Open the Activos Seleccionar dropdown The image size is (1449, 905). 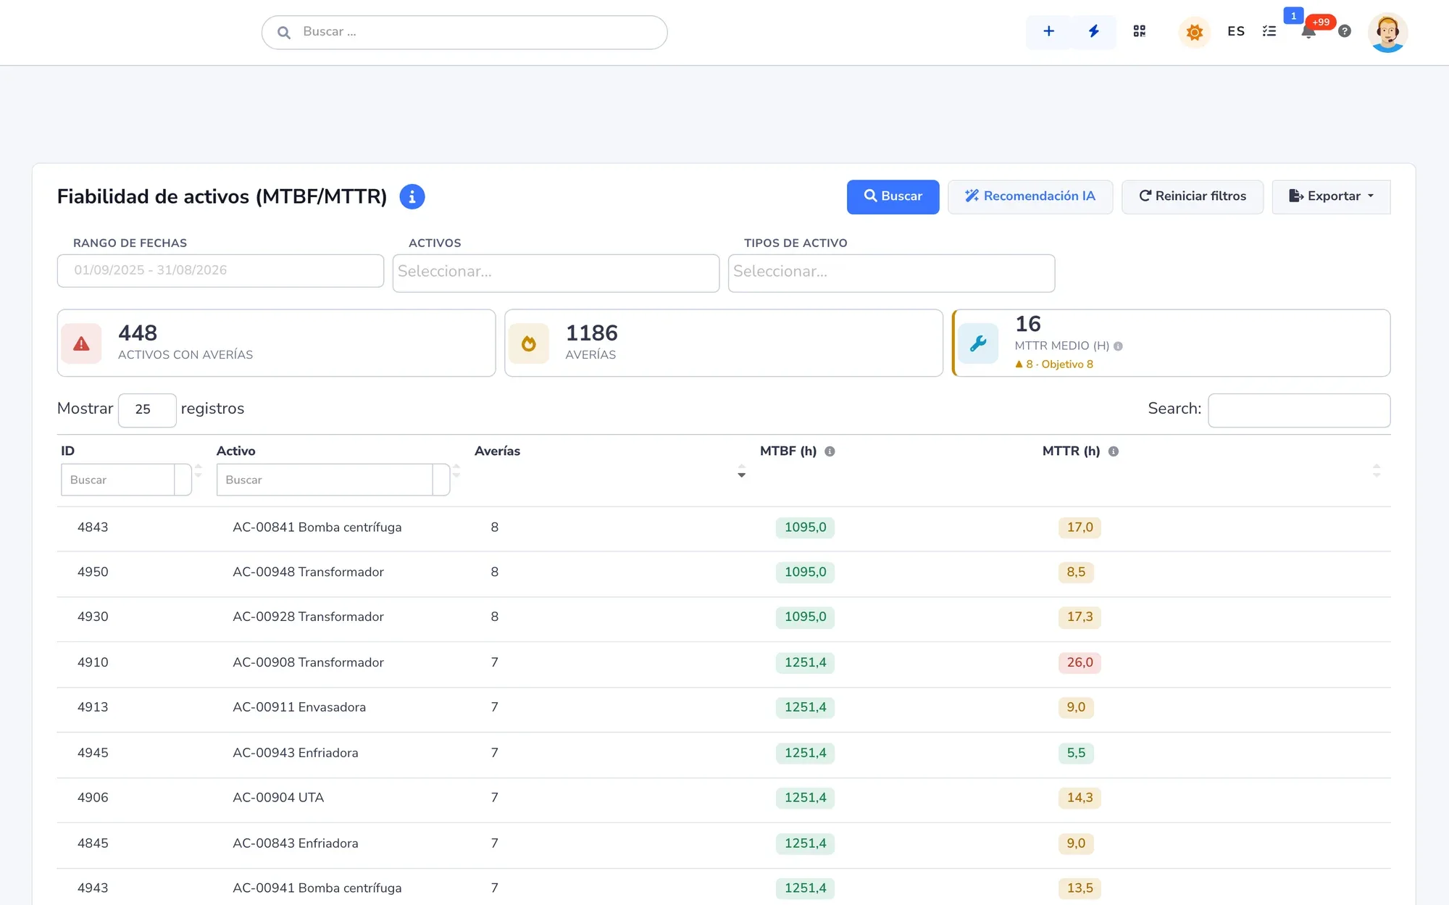click(556, 272)
